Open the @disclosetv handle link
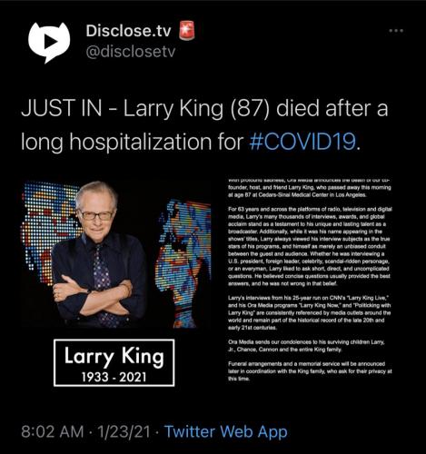Screen dimensions: 426x454 point(131,52)
